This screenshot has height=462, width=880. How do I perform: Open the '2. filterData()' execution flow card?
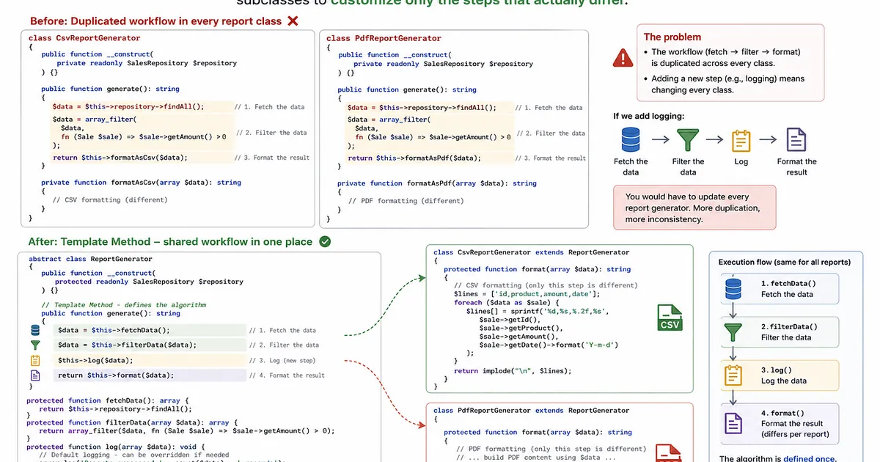pos(780,332)
